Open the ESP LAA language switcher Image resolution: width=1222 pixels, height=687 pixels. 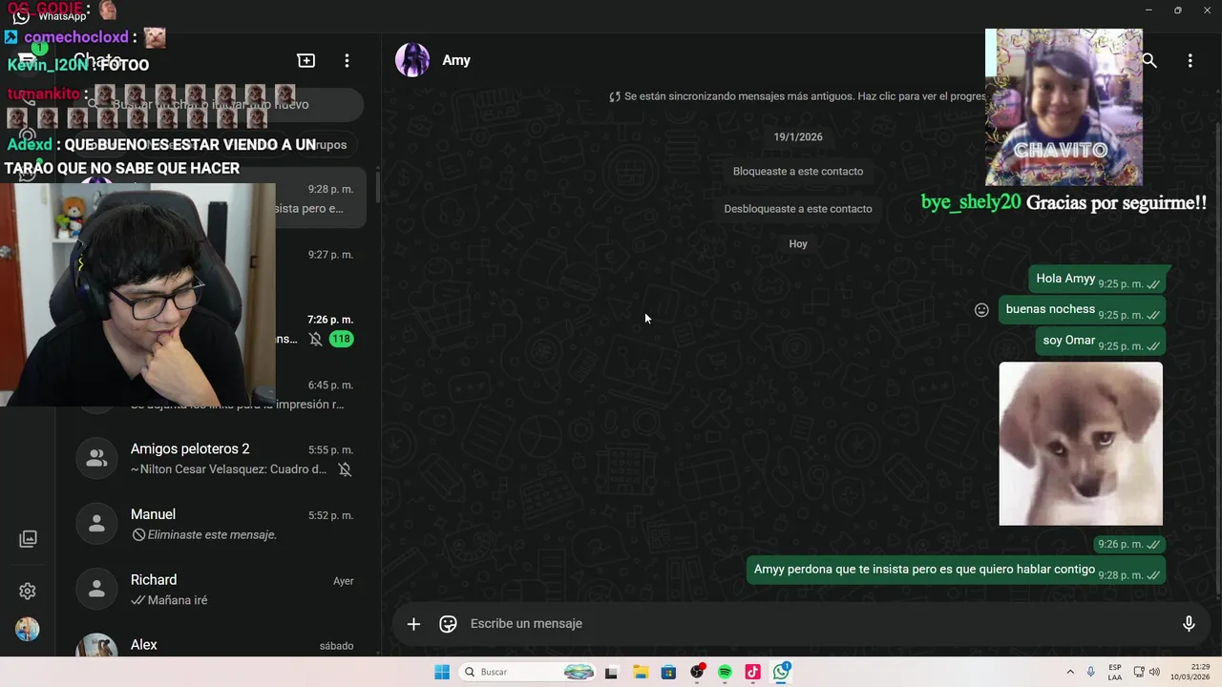[1115, 673]
